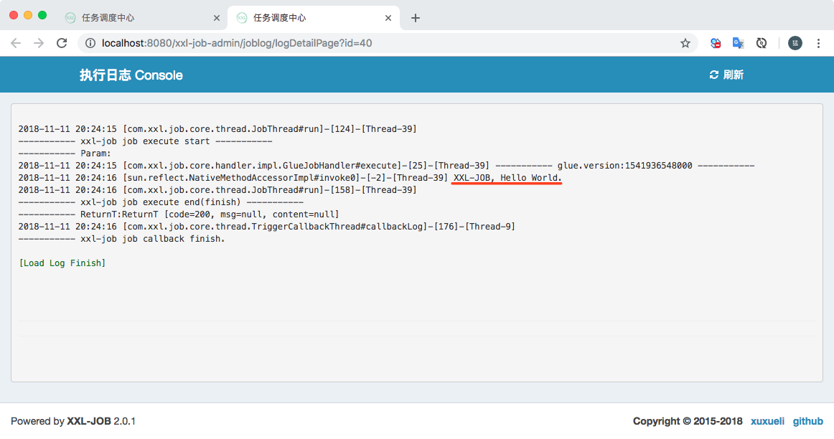This screenshot has width=834, height=439.
Task: Click the xxl-job job execute end(finish) line
Action: (161, 202)
